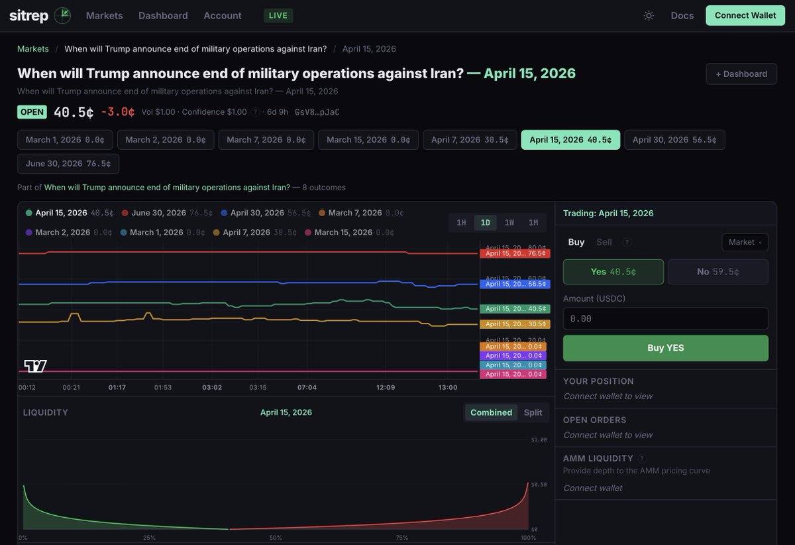Toggle March 15, 2026 series in legend

(349, 232)
